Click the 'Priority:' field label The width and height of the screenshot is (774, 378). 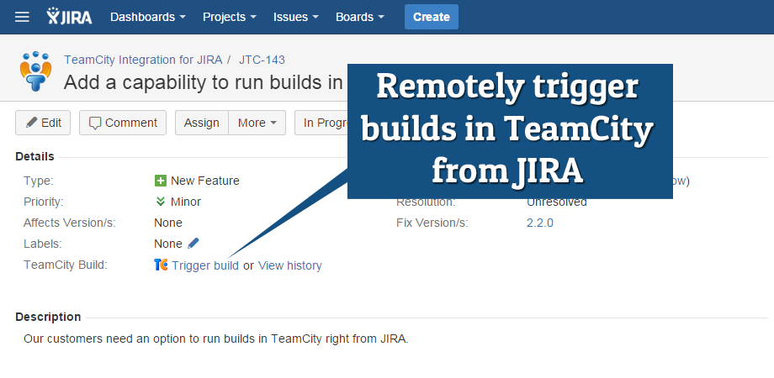pos(44,202)
